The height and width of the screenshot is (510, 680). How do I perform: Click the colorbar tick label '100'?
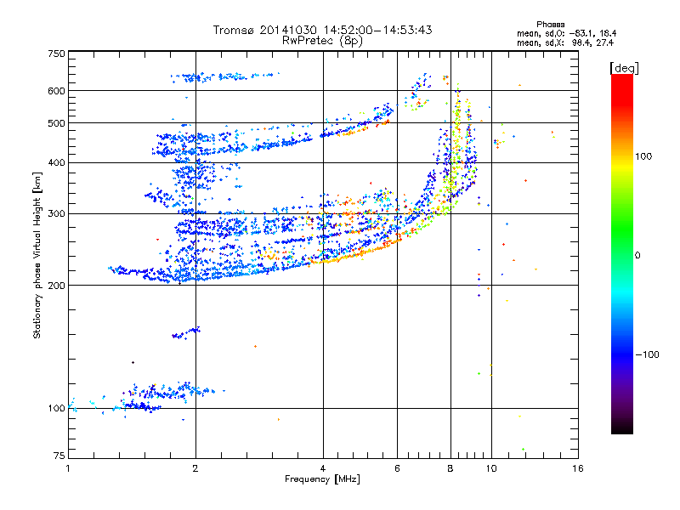[x=643, y=156]
